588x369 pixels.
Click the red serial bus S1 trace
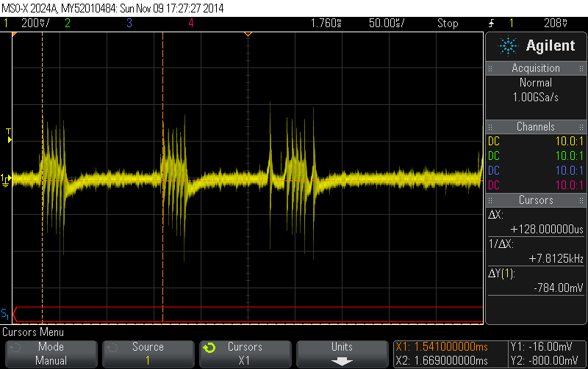(x=248, y=315)
